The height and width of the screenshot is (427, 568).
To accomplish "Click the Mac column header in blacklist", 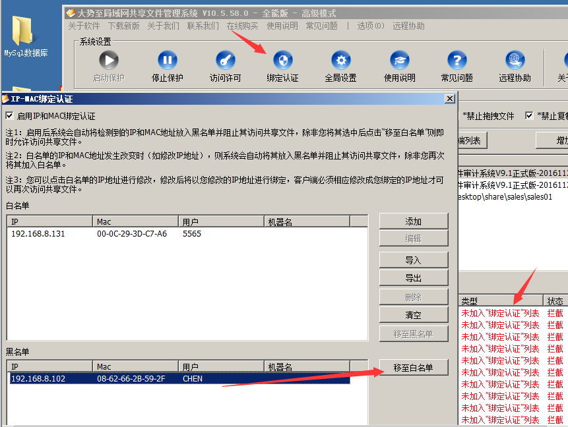I will [104, 366].
